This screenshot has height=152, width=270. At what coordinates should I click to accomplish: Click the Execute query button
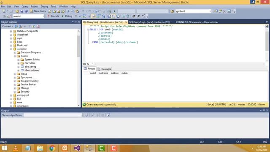(x=53, y=16)
